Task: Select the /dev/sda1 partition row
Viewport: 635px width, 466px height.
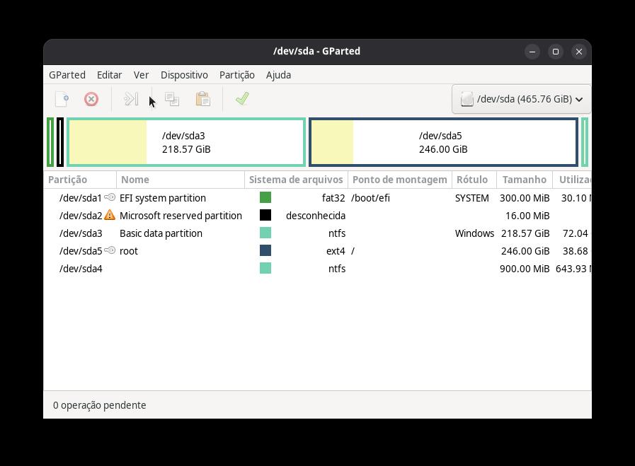Action: coord(317,198)
